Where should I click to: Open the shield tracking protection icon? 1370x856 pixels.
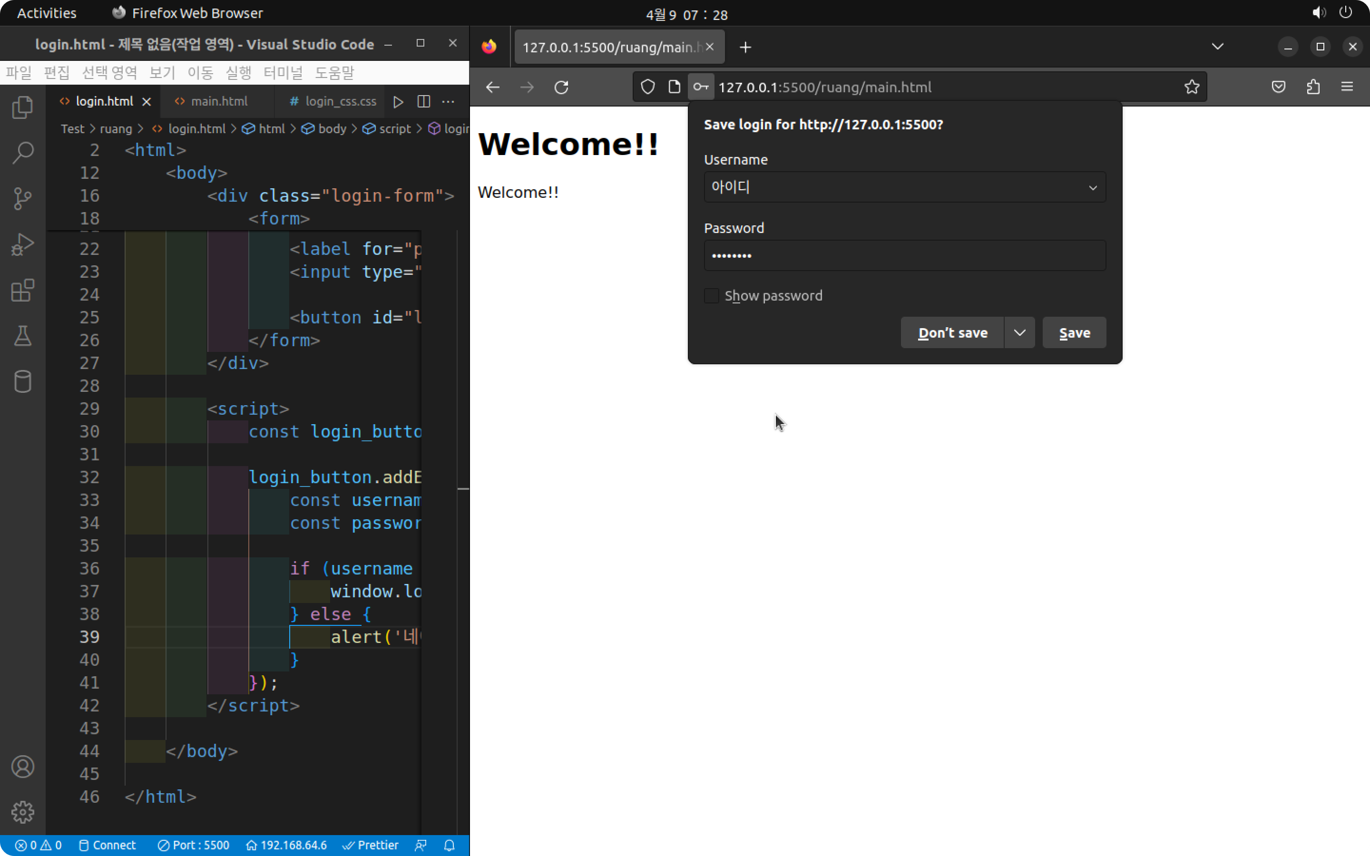point(647,87)
